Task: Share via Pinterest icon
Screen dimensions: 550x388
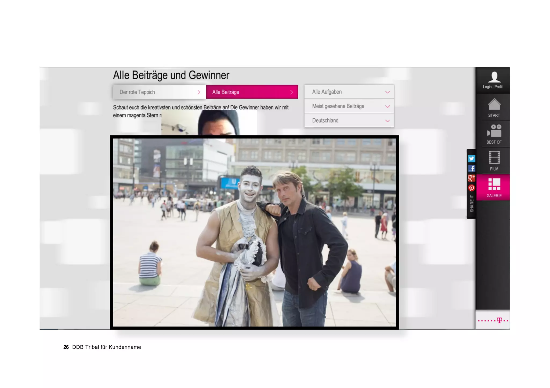Action: [471, 188]
